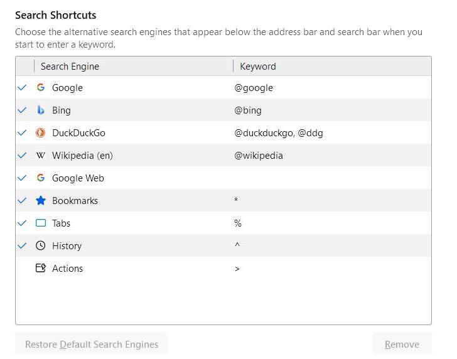Select the empty Google Web keyword cell
The width and height of the screenshot is (457, 359).
click(x=332, y=178)
